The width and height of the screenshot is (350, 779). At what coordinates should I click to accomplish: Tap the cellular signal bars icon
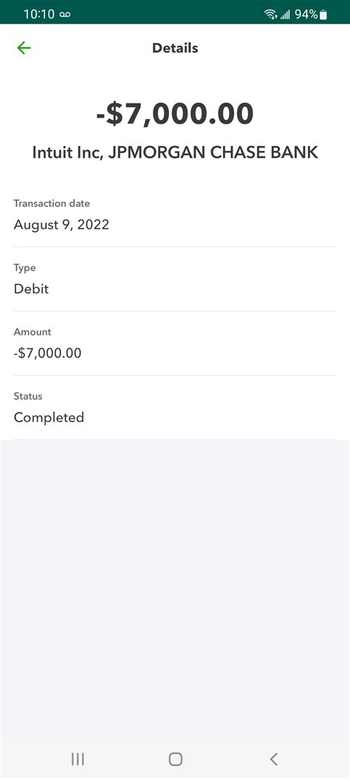point(285,15)
